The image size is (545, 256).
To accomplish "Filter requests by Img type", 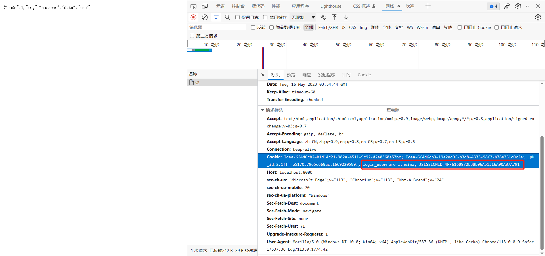I will click(x=363, y=28).
